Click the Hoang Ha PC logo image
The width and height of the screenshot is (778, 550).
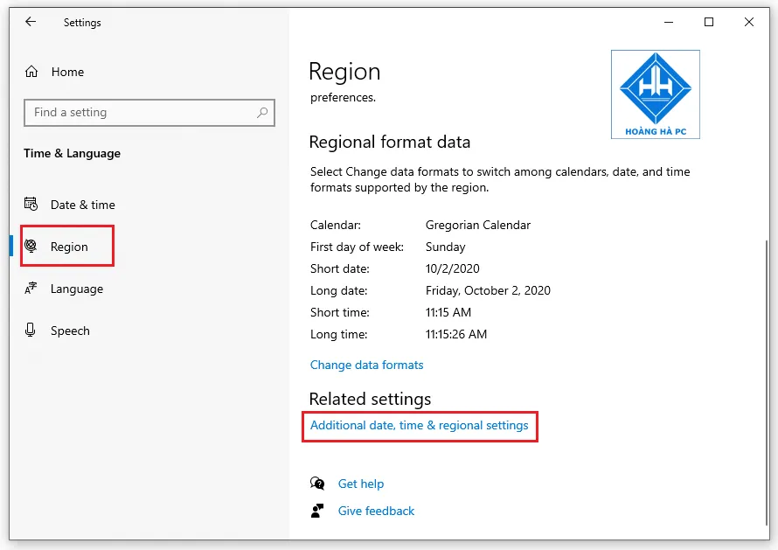(655, 94)
